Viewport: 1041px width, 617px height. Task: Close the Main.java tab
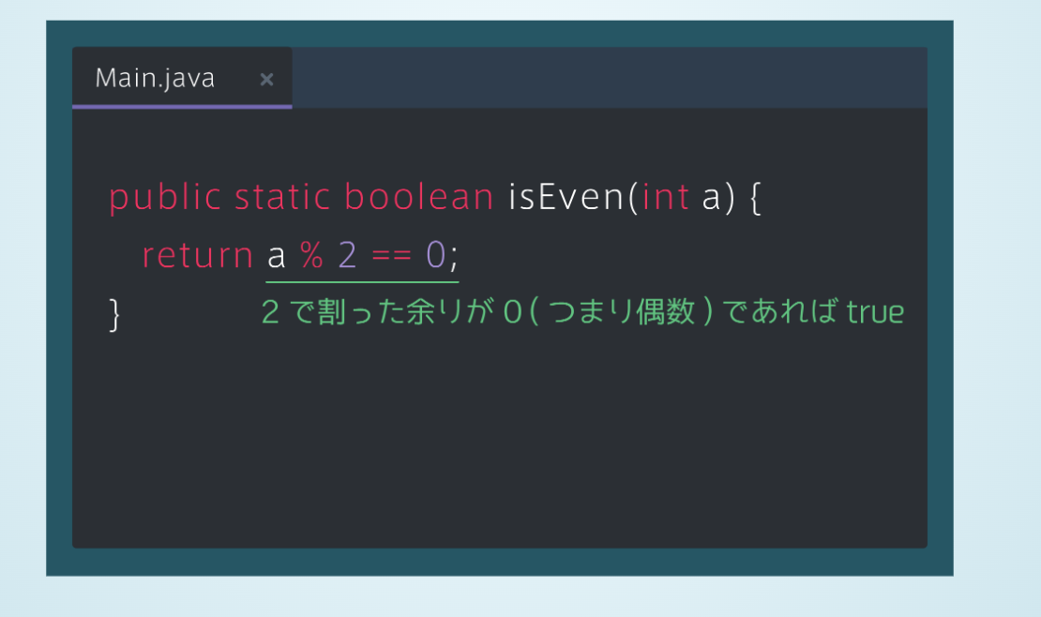coord(267,80)
